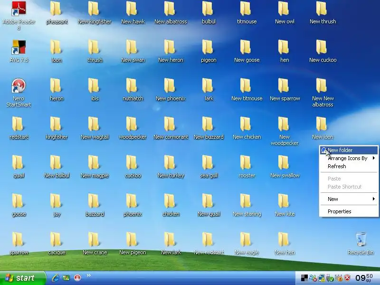The image size is (380, 285).
Task: Select the New magpie folder
Action: point(95,167)
